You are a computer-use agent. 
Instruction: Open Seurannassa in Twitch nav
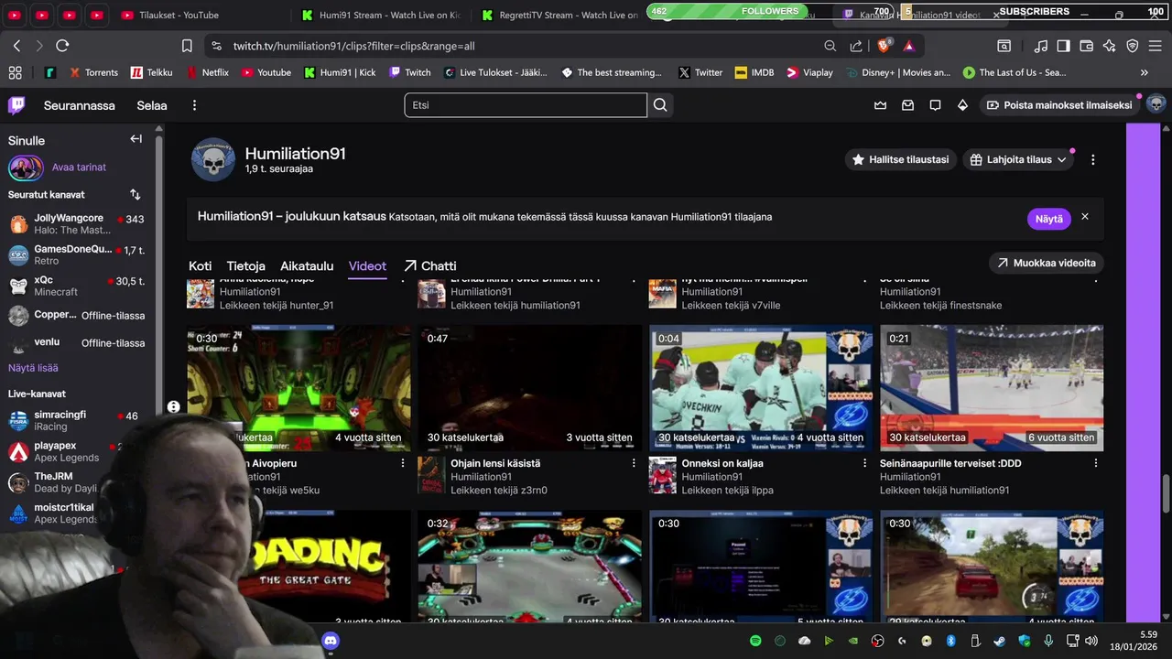pos(80,105)
